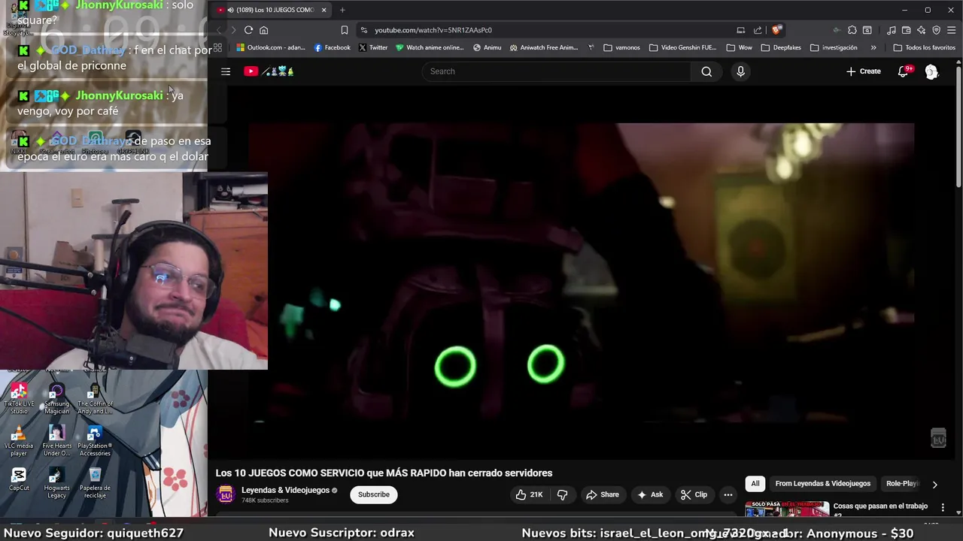Viewport: 963px width, 541px height.
Task: Open YouTube notifications bell
Action: click(x=904, y=71)
